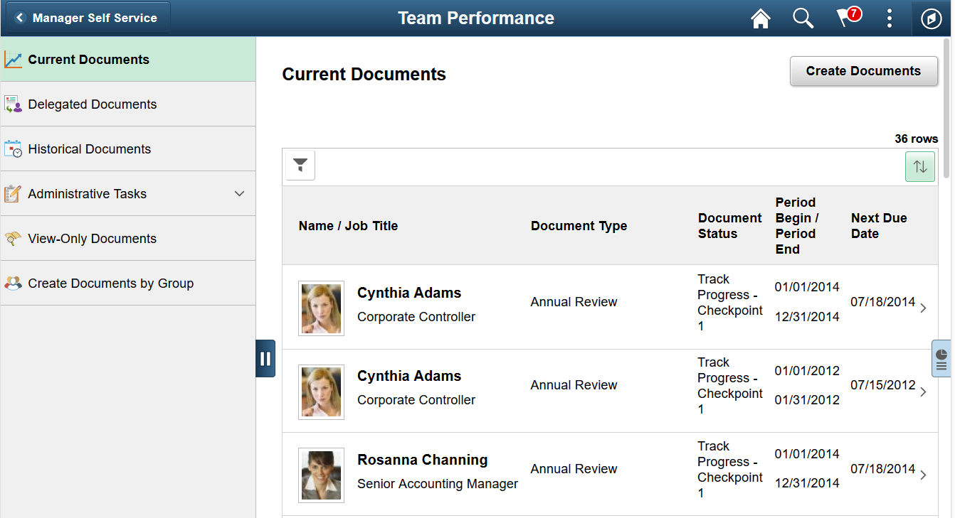Click the View-Only Documents icon
Viewport: 955px width, 518px height.
coord(13,239)
